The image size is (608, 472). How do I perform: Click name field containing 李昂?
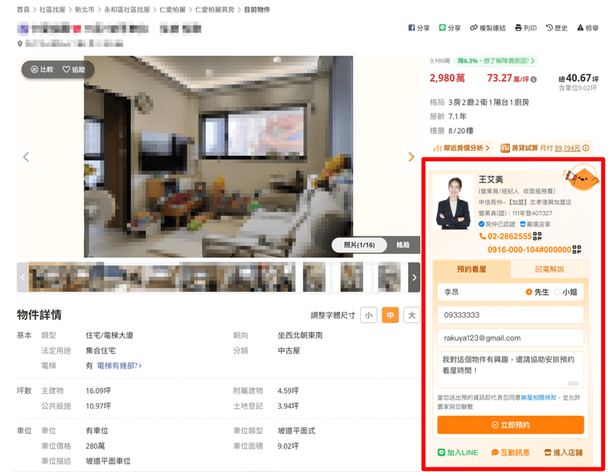pos(481,292)
